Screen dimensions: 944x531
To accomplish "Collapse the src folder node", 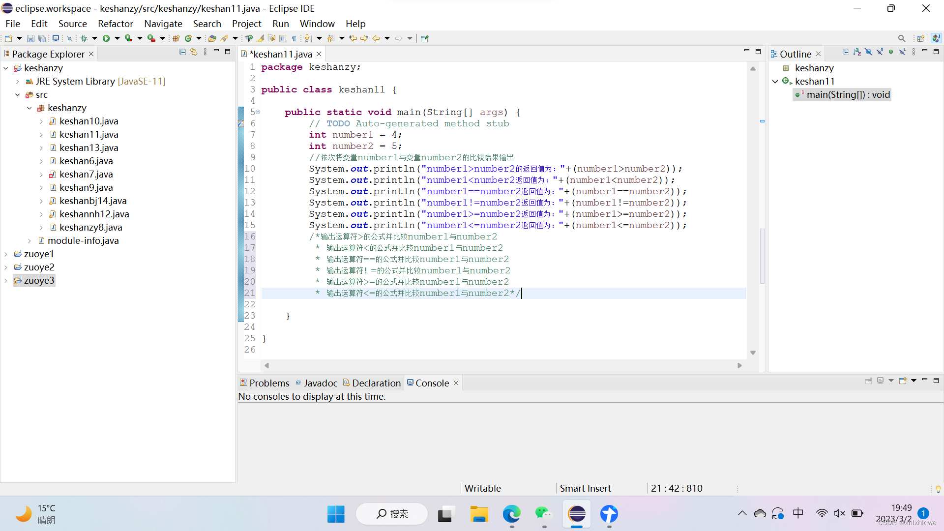I will pyautogui.click(x=18, y=95).
